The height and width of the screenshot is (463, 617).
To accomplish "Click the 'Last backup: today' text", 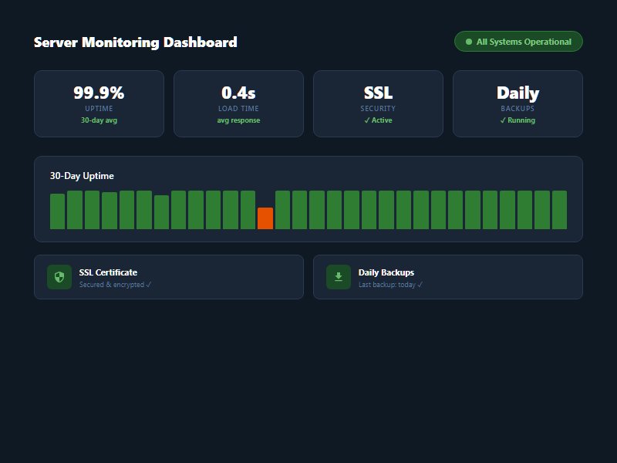I will [x=390, y=285].
